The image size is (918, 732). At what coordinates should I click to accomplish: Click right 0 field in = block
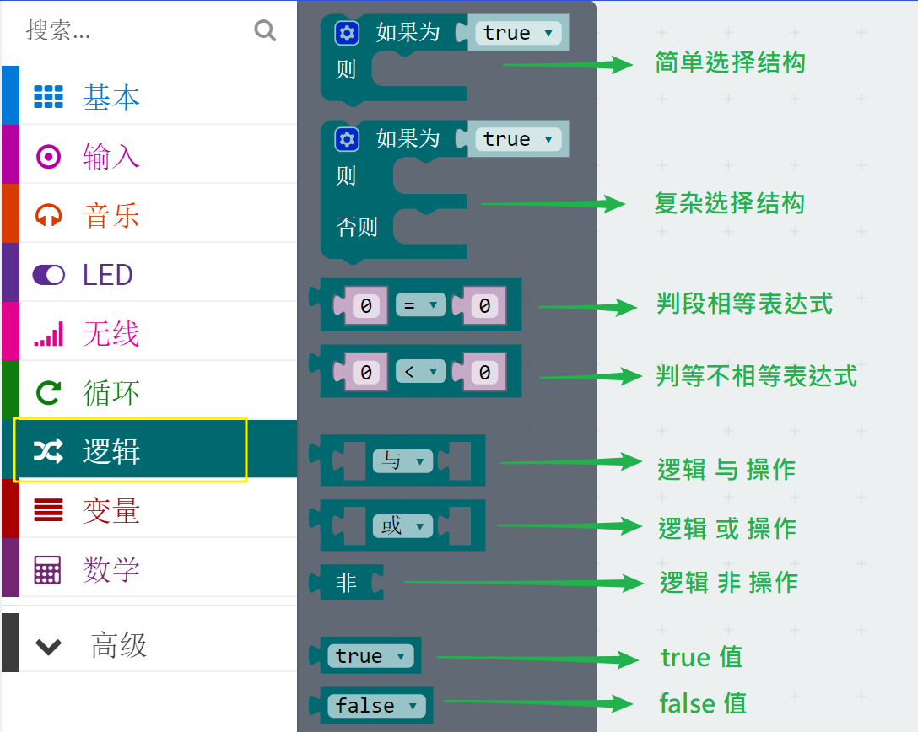(x=485, y=305)
